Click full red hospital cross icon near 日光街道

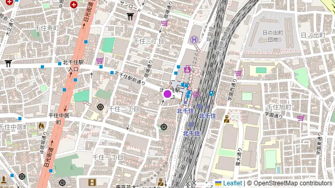pyautogui.click(x=74, y=5)
